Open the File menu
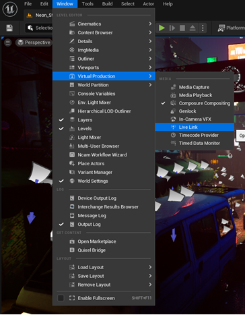 [28, 4]
